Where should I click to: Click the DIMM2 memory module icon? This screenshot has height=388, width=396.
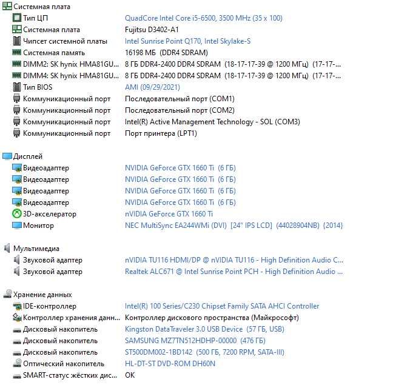(16, 64)
